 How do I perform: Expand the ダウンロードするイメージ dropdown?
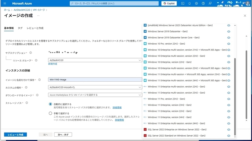(x=140, y=95)
